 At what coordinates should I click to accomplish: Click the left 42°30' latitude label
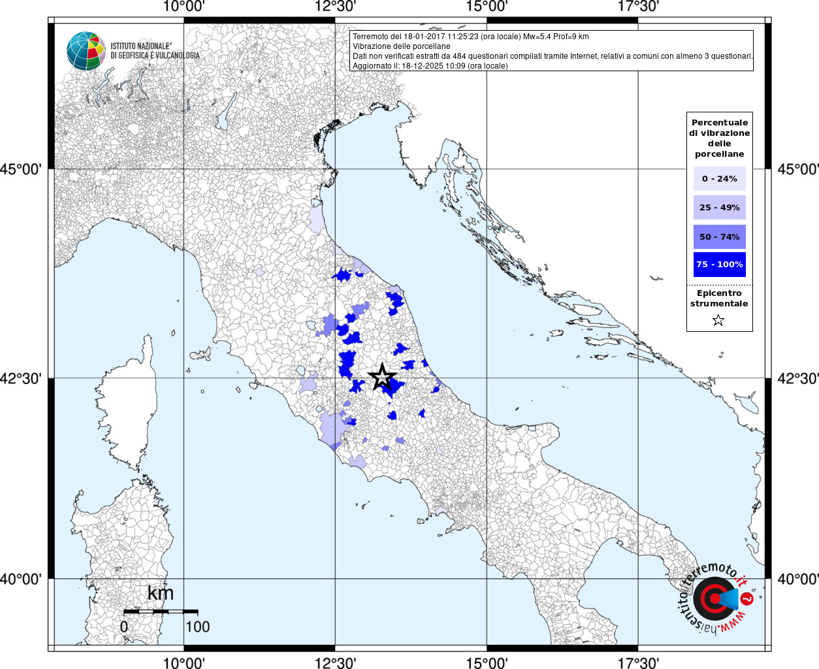pos(21,378)
